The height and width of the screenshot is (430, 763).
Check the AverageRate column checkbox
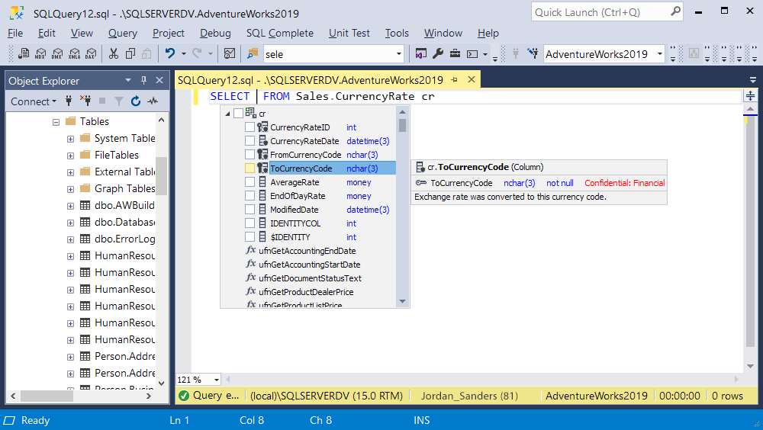pyautogui.click(x=250, y=182)
